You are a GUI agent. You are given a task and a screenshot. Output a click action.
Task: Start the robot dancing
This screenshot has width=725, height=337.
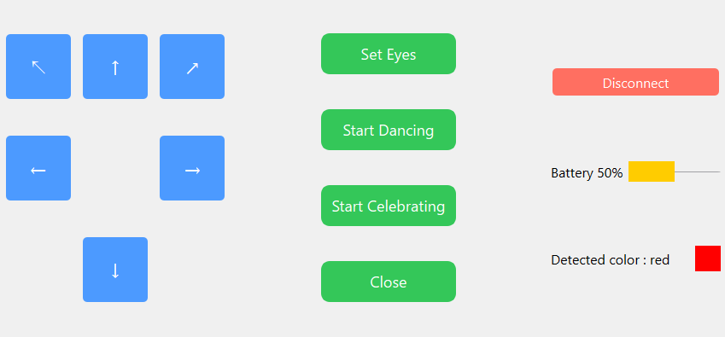[x=389, y=130]
